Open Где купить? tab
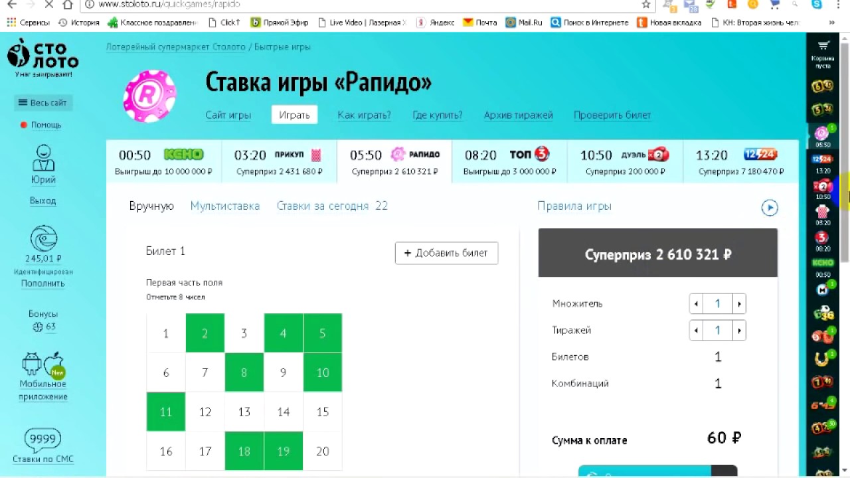The image size is (850, 478). click(438, 115)
